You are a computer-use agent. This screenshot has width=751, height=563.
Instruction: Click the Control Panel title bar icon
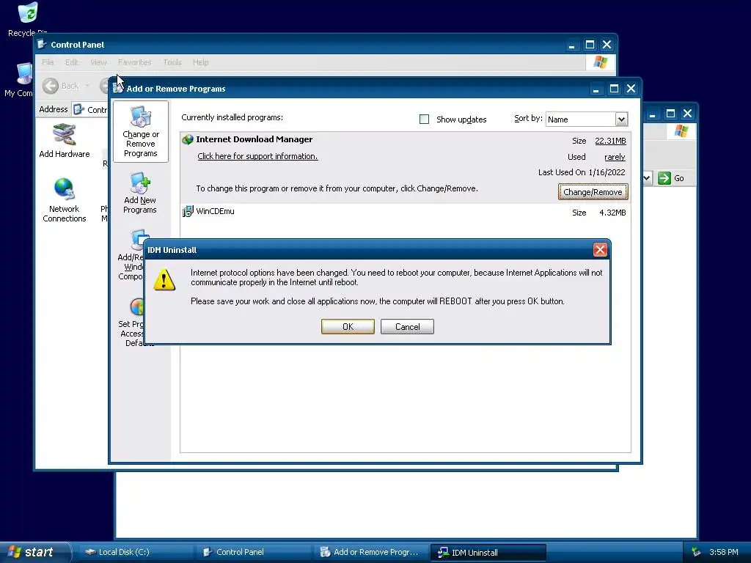(x=42, y=45)
